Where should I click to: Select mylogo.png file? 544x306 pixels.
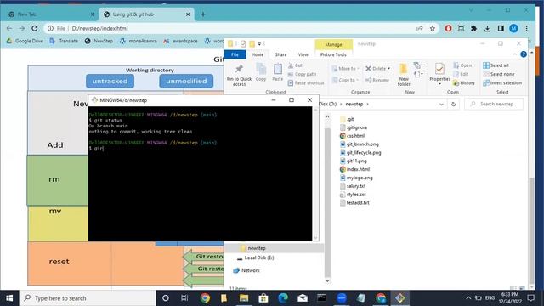click(x=356, y=178)
